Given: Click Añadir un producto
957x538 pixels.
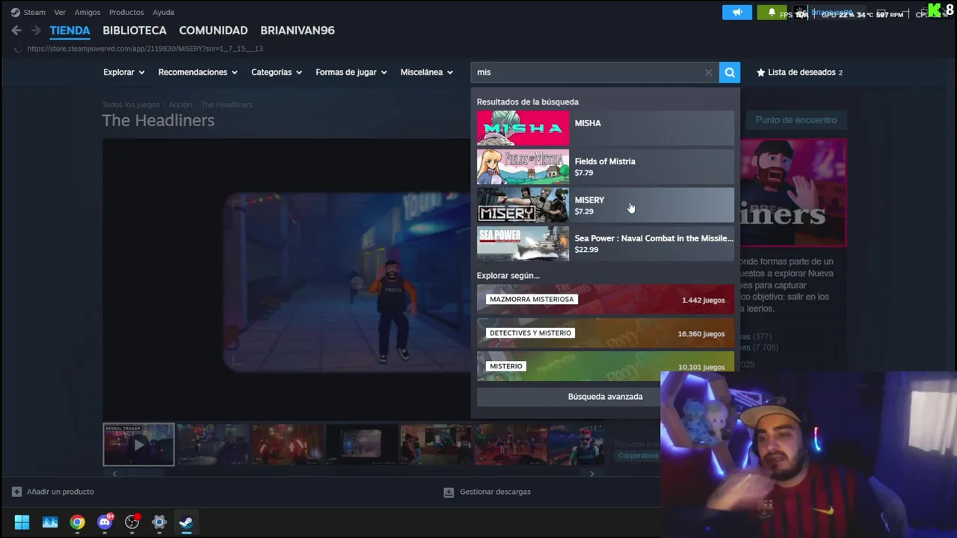Looking at the screenshot, I should pyautogui.click(x=60, y=492).
